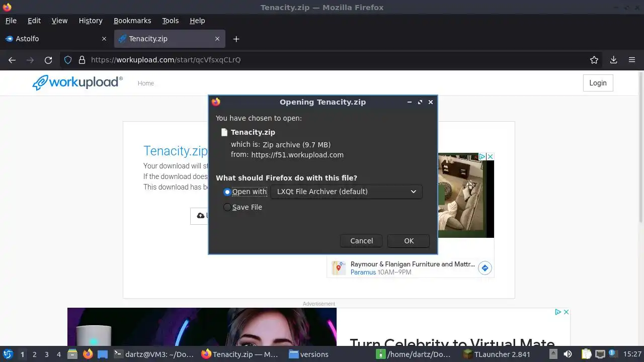Open the notification tray icon with the blue badge
Image resolution: width=644 pixels, height=362 pixels.
(x=612, y=354)
